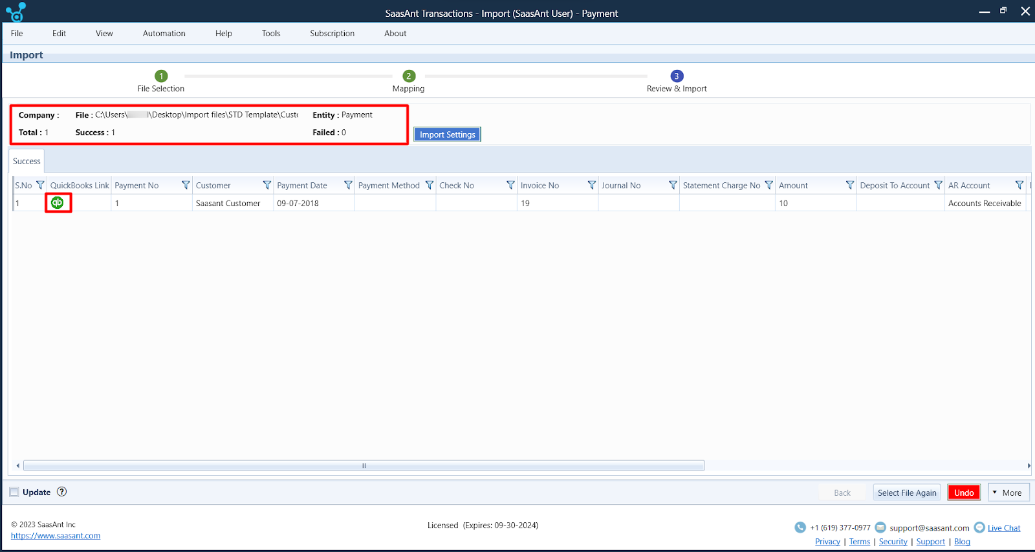Click step 2 Mapping circle
Image resolution: width=1035 pixels, height=552 pixels.
tap(408, 76)
